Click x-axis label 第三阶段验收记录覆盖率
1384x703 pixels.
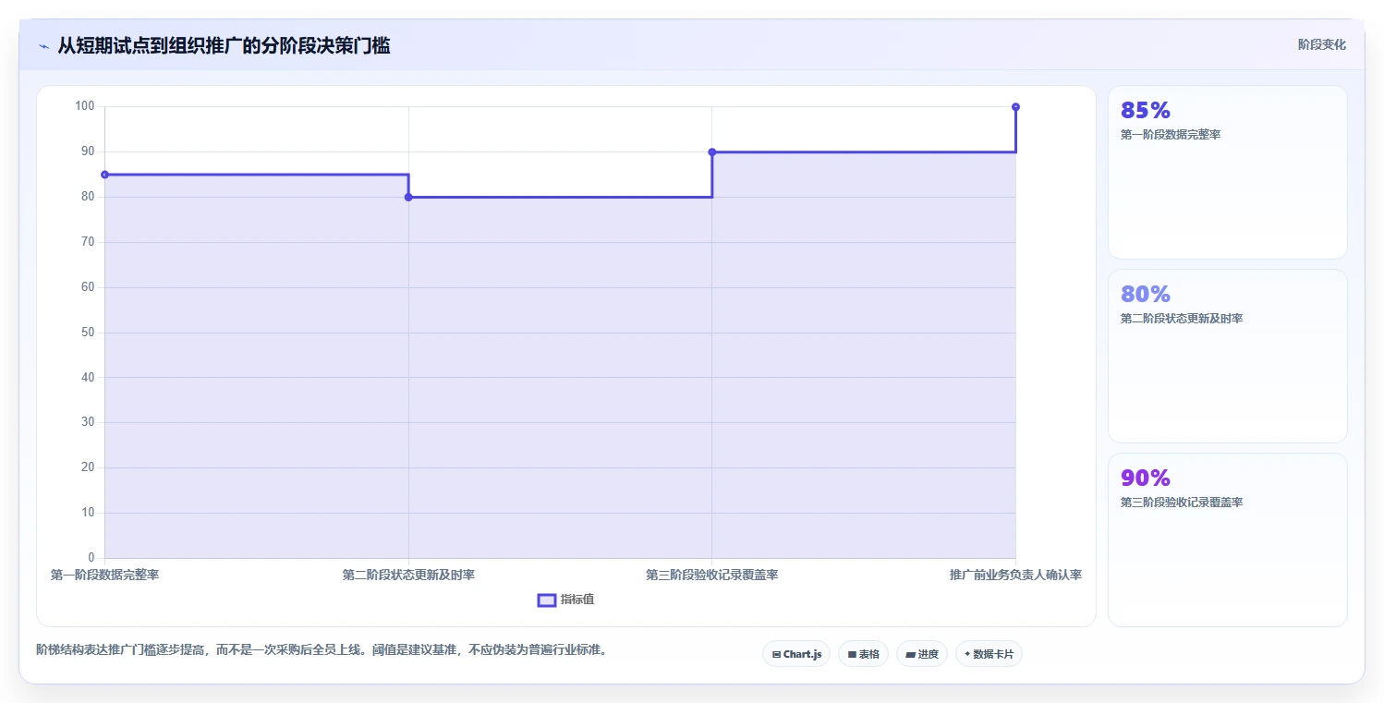pyautogui.click(x=711, y=575)
